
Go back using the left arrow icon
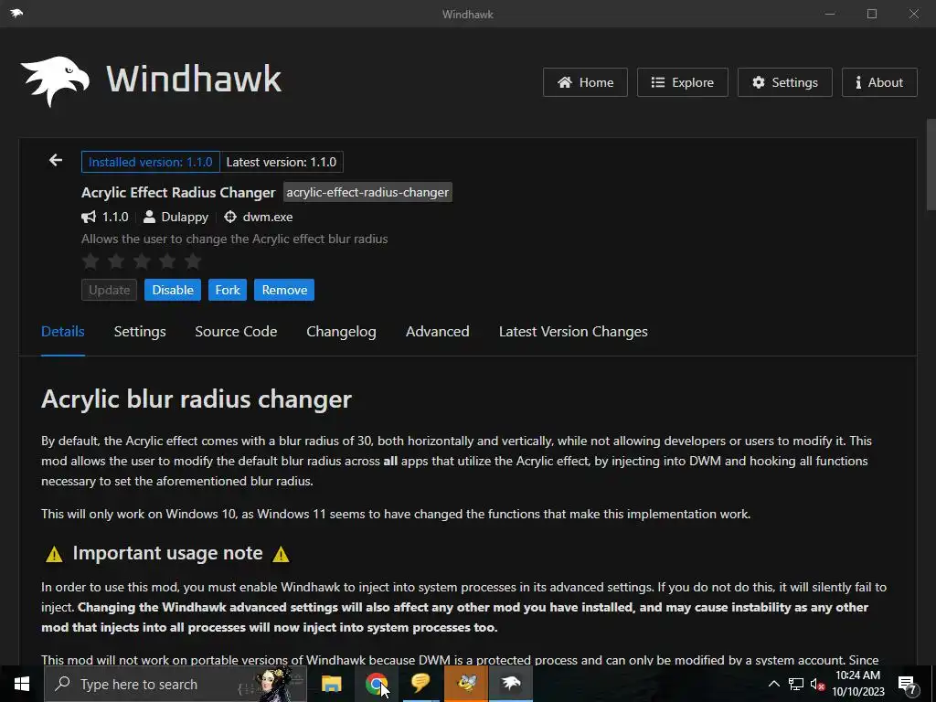point(56,160)
